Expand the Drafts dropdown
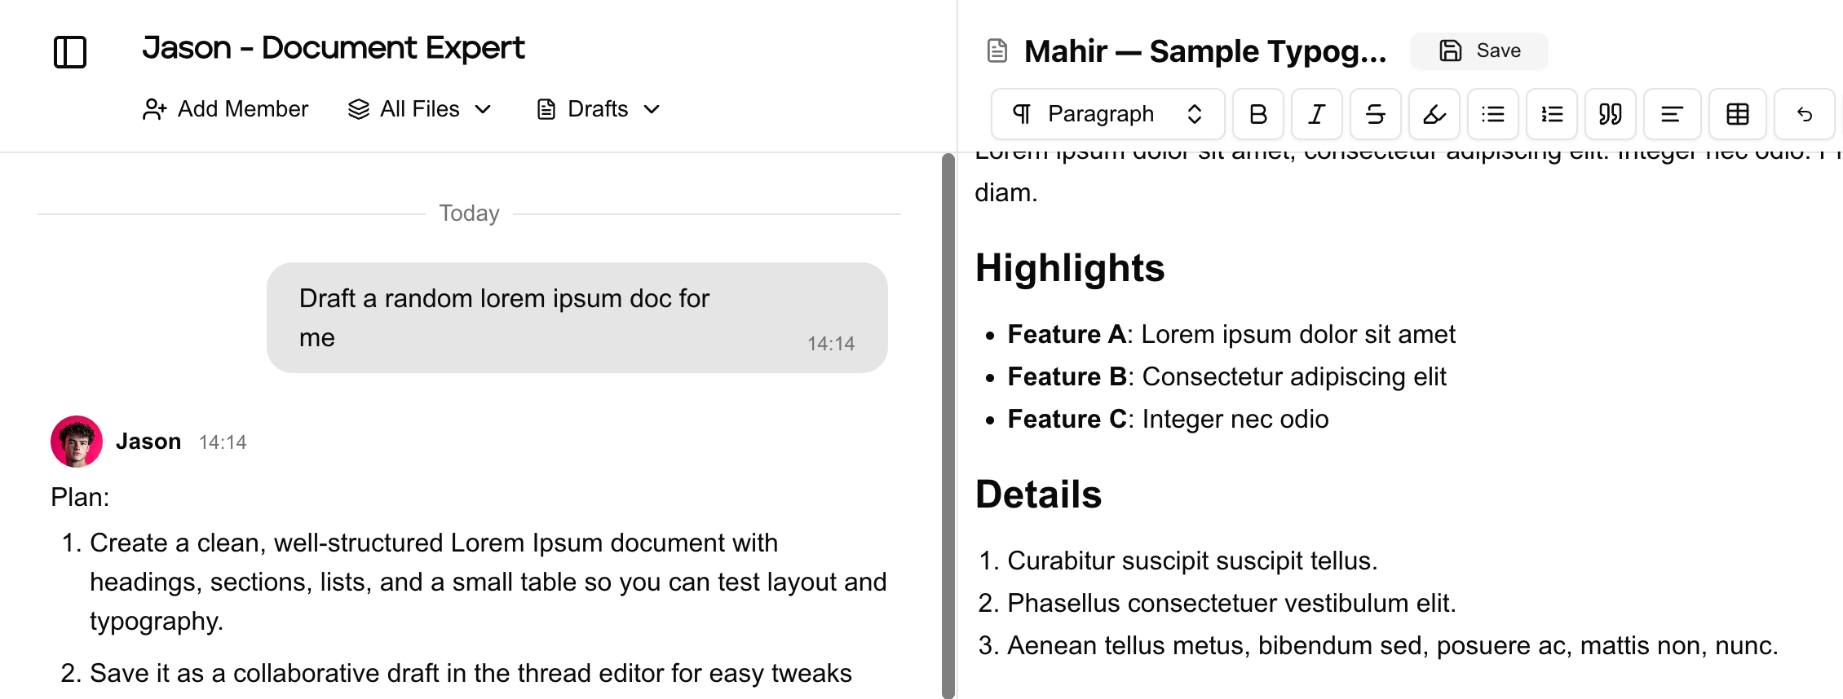The width and height of the screenshot is (1843, 699). (x=599, y=109)
